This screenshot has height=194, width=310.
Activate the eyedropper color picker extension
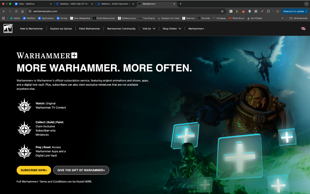click(x=262, y=11)
